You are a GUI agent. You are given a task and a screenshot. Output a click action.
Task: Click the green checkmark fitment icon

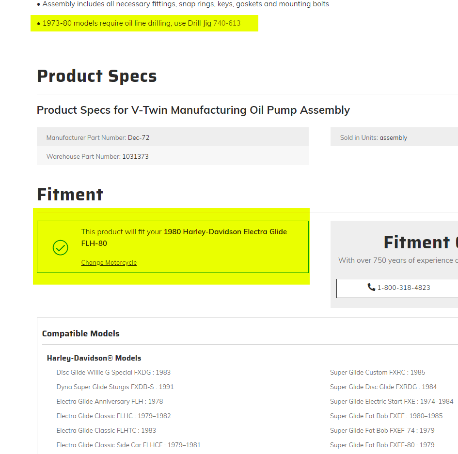pos(60,247)
